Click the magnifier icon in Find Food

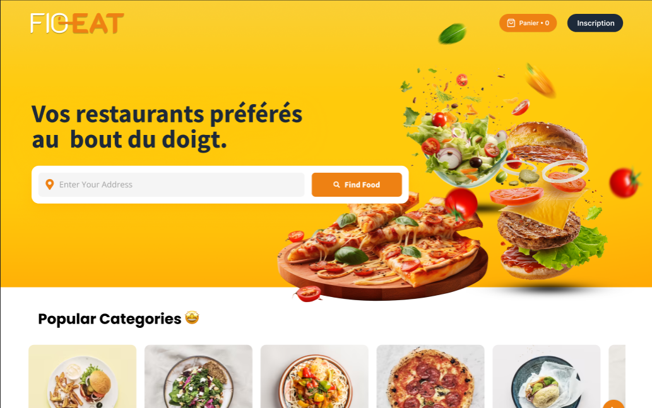tap(336, 185)
